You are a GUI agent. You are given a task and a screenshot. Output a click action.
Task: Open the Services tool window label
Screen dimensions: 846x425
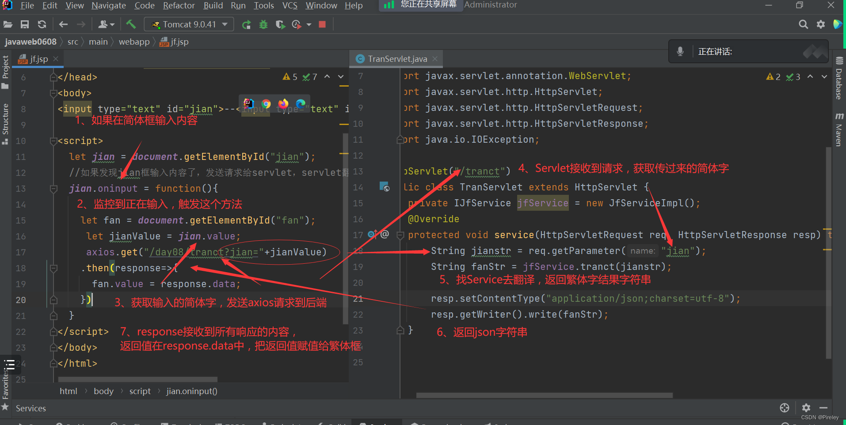click(x=31, y=408)
